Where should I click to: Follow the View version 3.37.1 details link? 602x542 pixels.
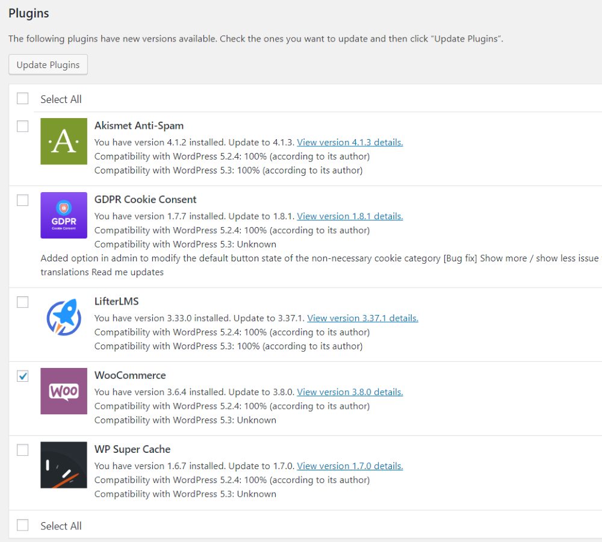coord(362,318)
